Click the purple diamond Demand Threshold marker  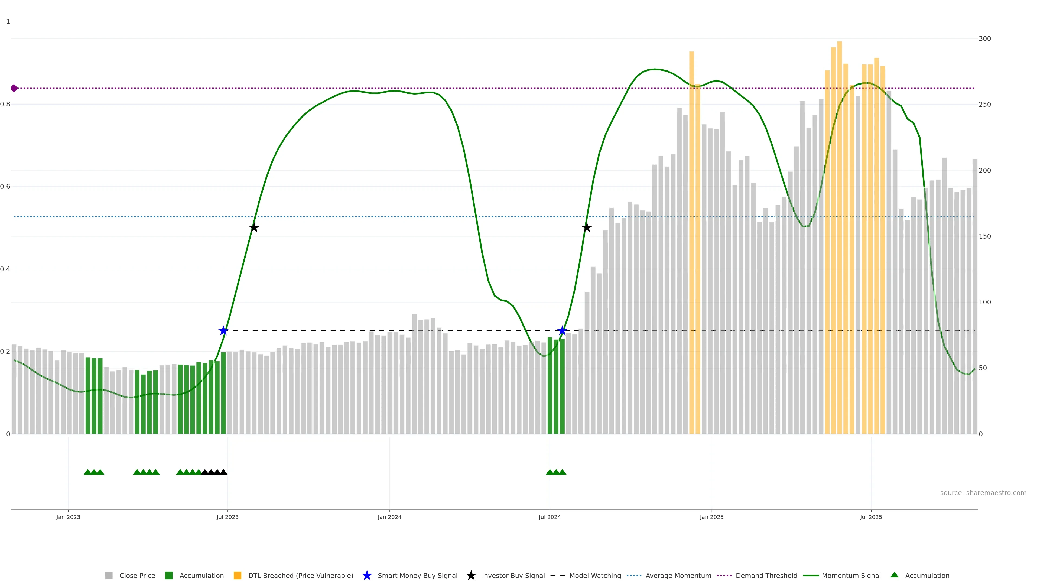[14, 88]
